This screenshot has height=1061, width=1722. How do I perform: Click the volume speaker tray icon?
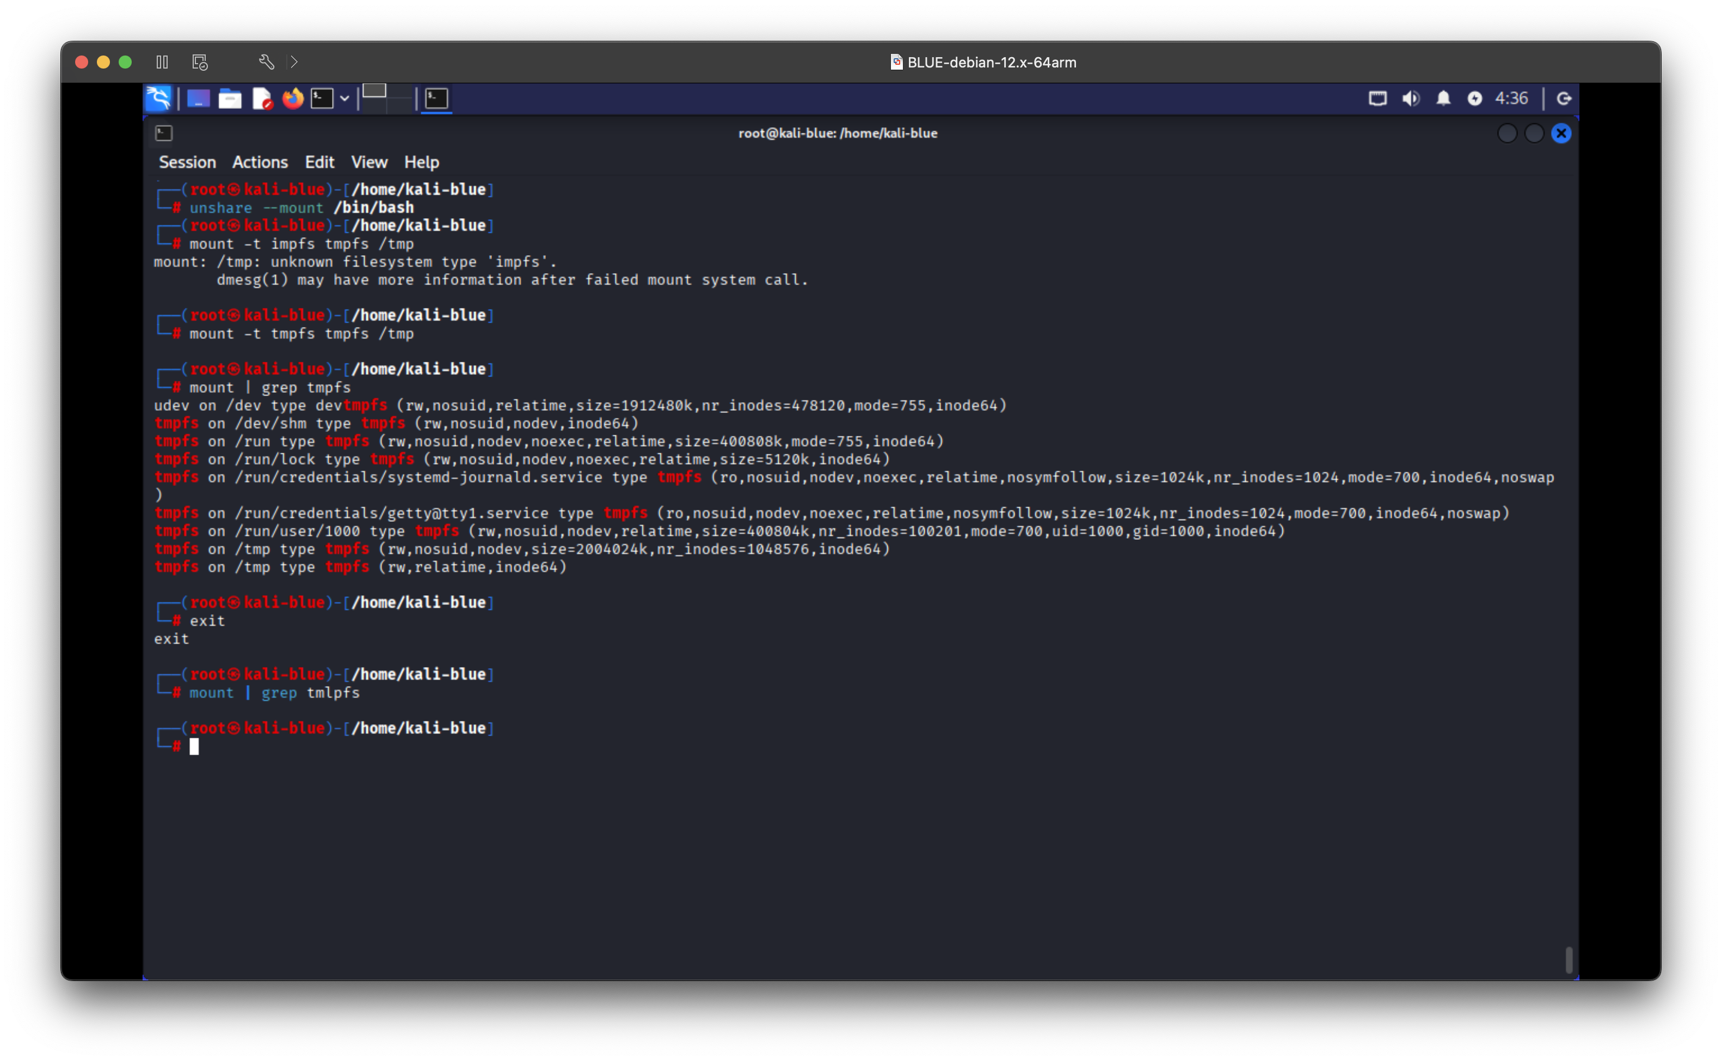point(1411,98)
